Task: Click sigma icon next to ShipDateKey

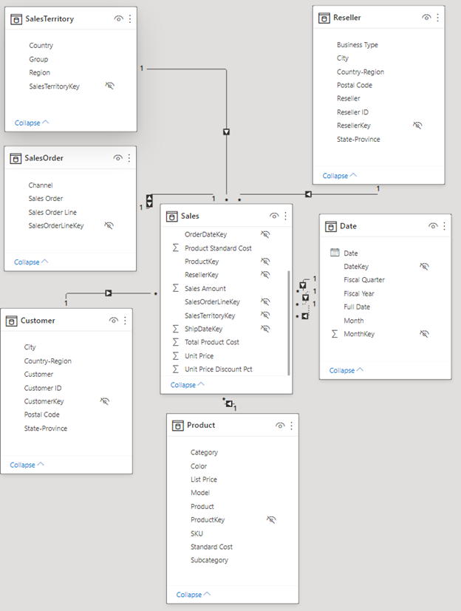Action: [x=176, y=329]
